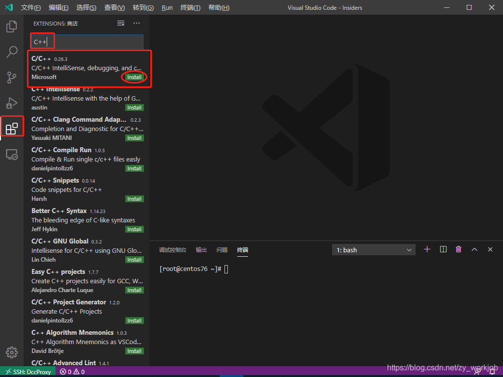Focus the extensions search box
Screen dimensions: 503x377
(87, 42)
